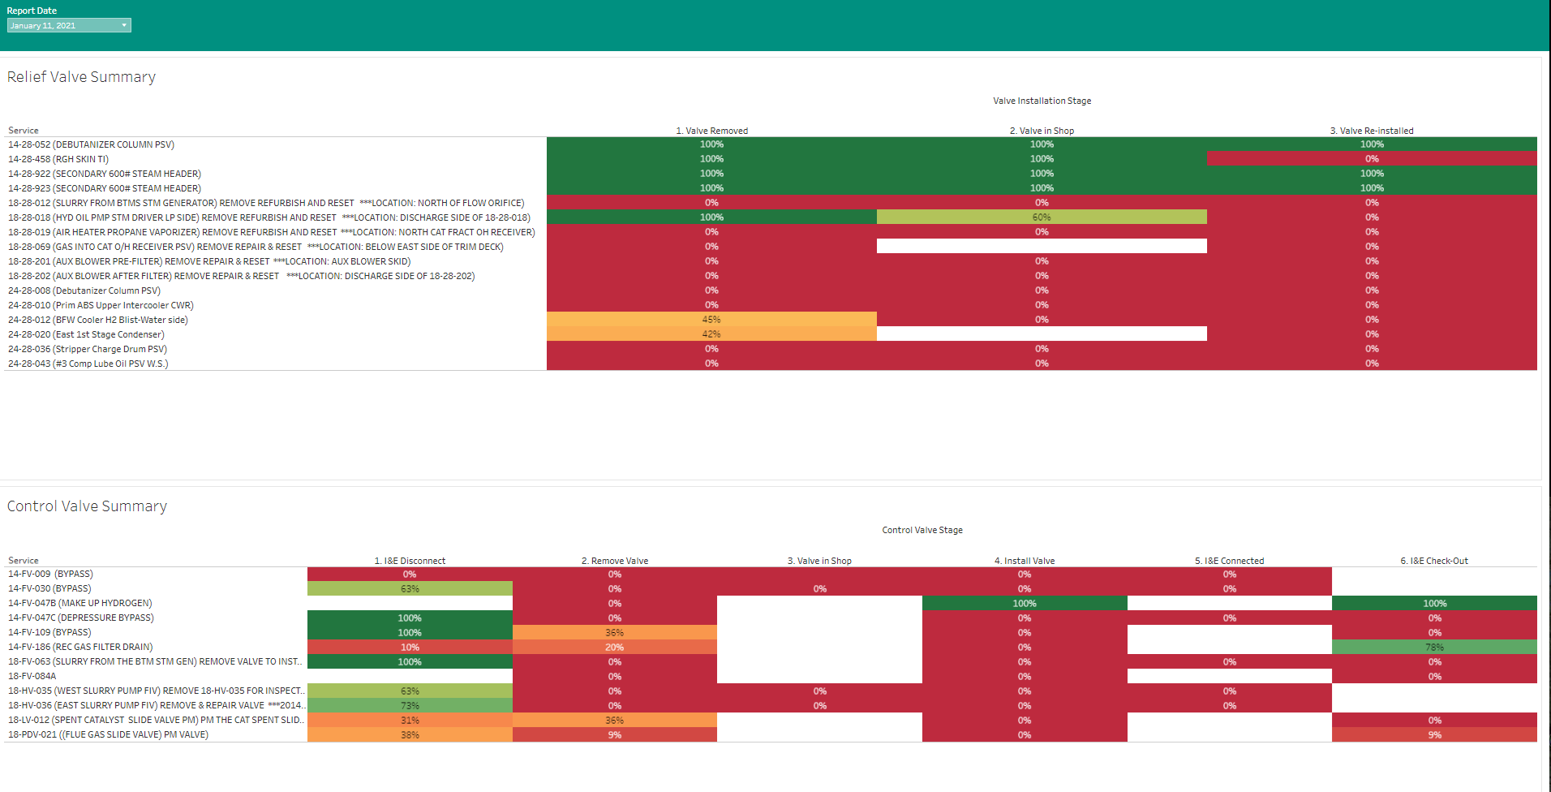Select the red 0% Re-installed cell for 14-28-458
This screenshot has width=1551, height=792.
click(1371, 159)
